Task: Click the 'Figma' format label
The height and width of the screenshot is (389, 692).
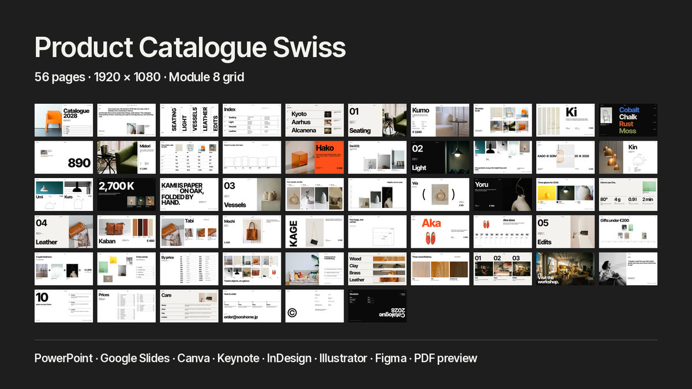Action: [391, 358]
